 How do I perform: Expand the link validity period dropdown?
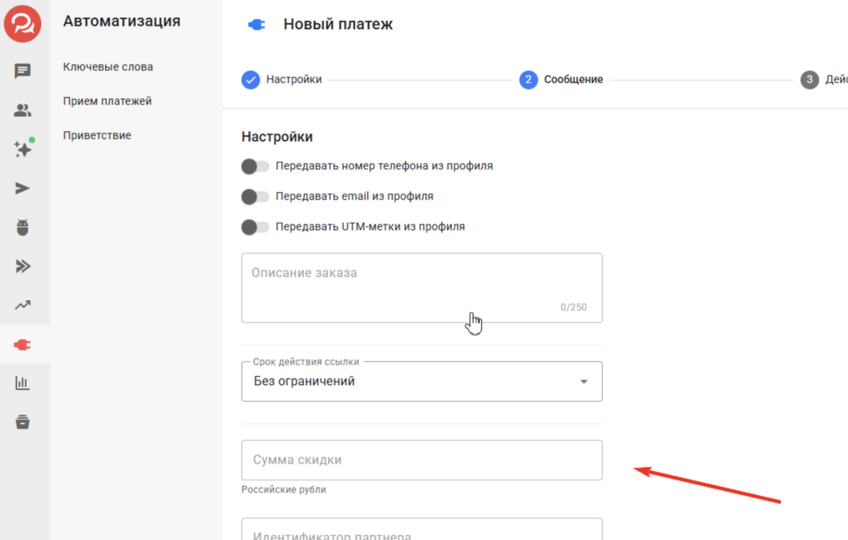[x=422, y=382]
